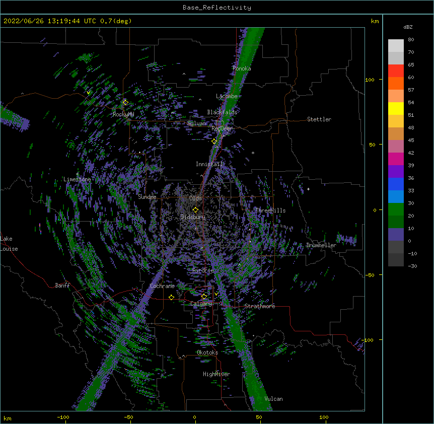Click the Okotoks label
Image resolution: width=434 pixels, height=424 pixels.
[x=207, y=352]
